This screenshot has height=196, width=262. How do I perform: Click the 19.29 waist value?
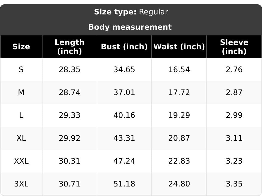click(179, 115)
